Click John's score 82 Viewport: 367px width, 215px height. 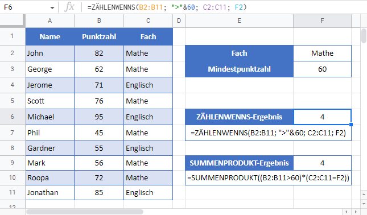pyautogui.click(x=99, y=53)
